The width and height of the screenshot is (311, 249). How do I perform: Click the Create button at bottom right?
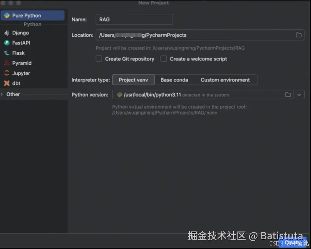pyautogui.click(x=292, y=242)
